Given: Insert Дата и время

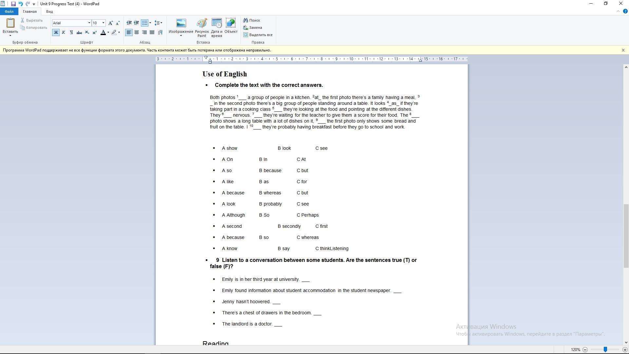Looking at the screenshot, I should (217, 28).
